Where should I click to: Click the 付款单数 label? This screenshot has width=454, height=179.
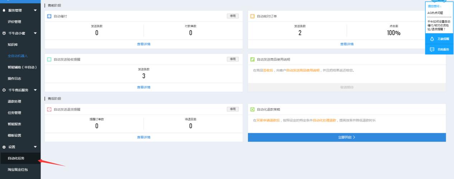pyautogui.click(x=191, y=26)
